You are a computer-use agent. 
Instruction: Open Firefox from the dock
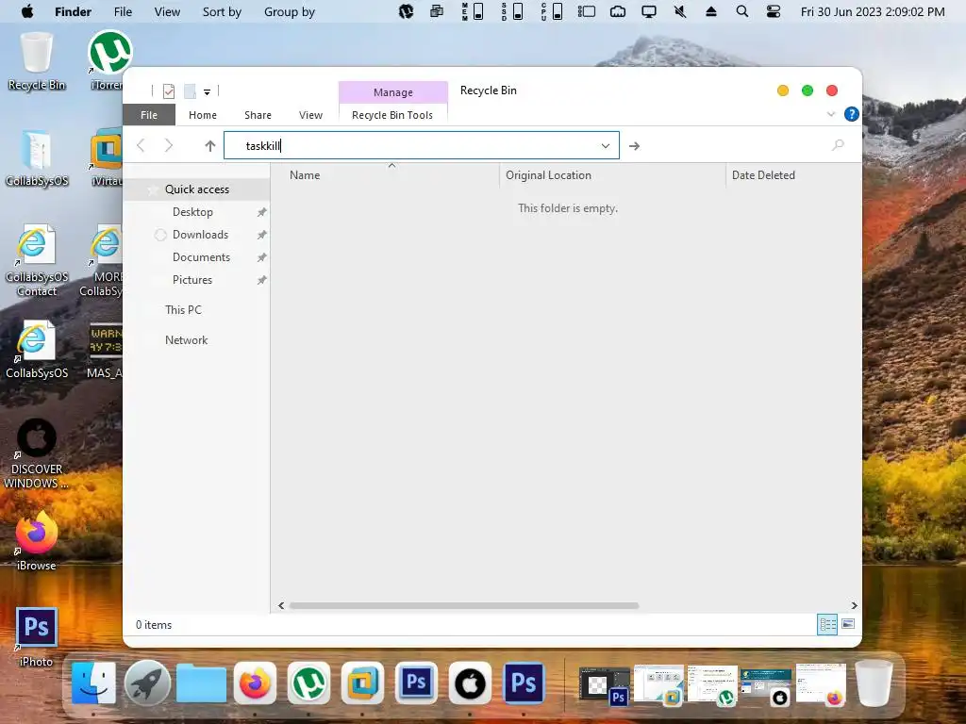click(x=255, y=683)
